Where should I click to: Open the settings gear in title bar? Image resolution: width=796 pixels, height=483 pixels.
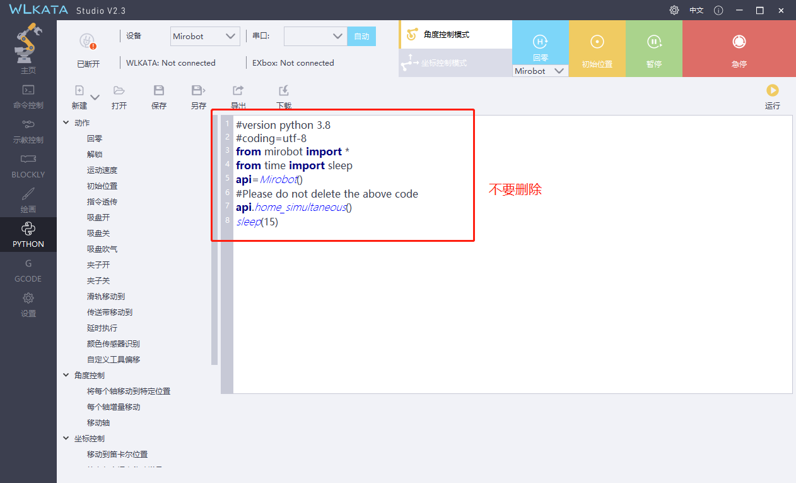click(x=674, y=10)
